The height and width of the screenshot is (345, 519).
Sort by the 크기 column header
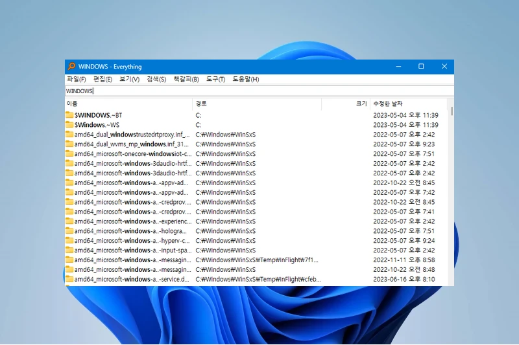346,104
